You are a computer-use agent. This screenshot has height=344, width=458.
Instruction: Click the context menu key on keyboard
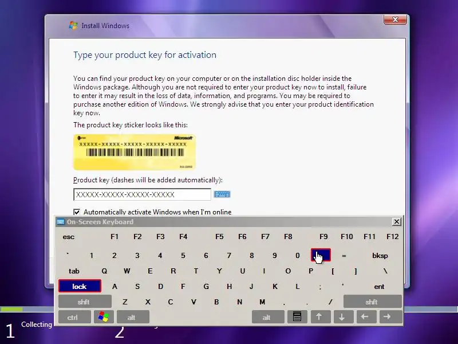coord(297,317)
